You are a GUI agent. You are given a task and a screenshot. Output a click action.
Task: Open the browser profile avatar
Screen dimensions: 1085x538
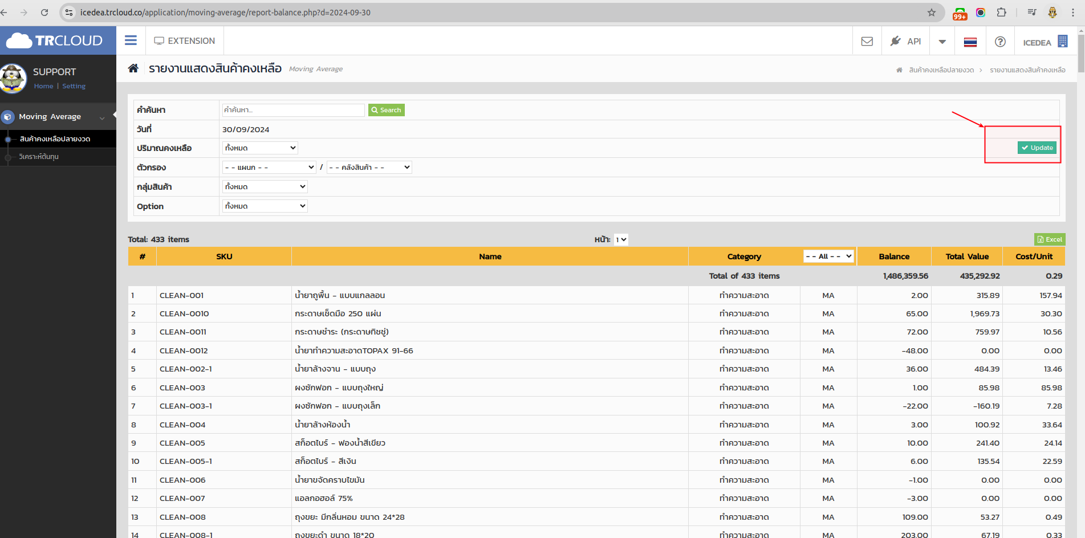(1053, 12)
